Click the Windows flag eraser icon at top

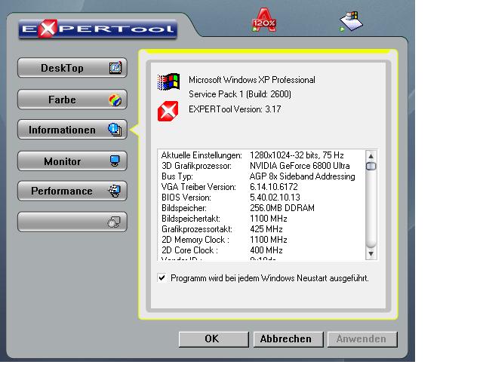coord(351,21)
